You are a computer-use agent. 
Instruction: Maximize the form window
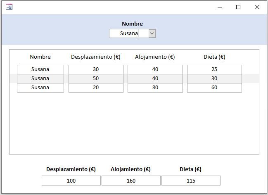point(238,7)
